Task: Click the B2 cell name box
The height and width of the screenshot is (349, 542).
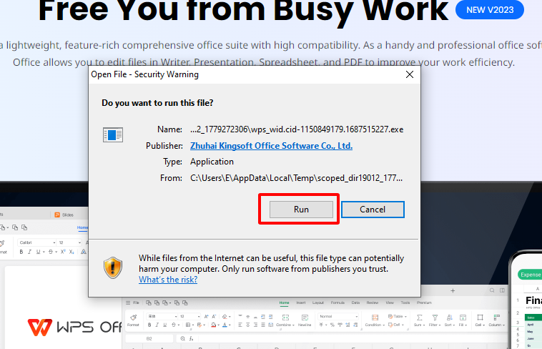Action: coord(149,338)
